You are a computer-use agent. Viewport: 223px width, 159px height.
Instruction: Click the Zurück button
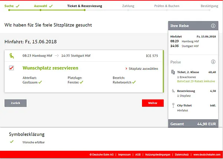16,103
